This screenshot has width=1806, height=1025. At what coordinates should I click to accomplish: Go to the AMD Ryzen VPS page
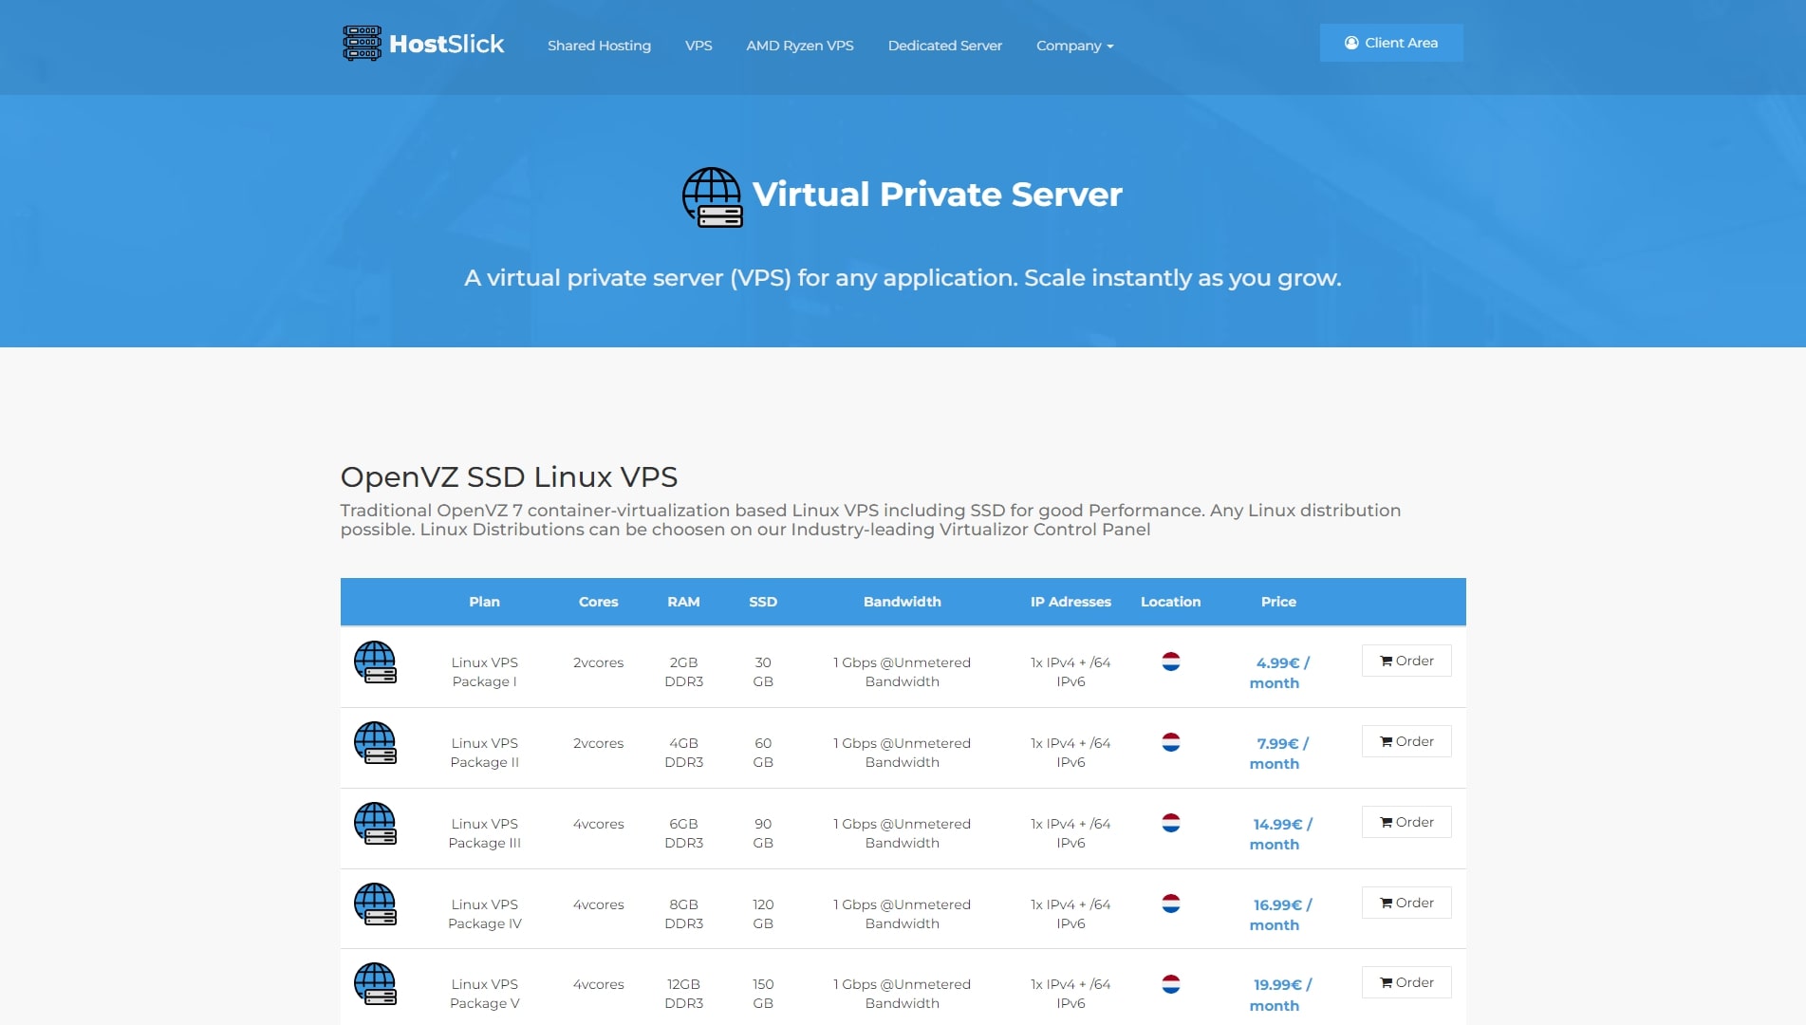tap(799, 46)
